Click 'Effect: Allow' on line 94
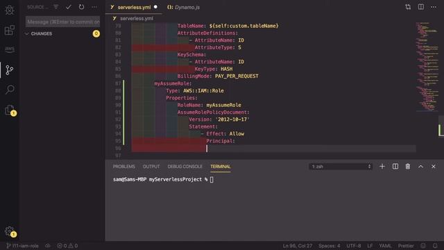 pos(225,134)
